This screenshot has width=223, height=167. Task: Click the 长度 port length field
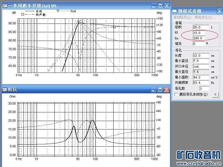click(x=201, y=55)
